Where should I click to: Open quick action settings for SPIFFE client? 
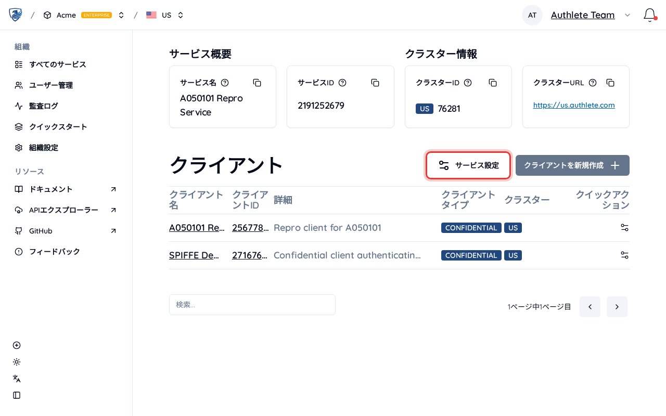[x=624, y=255]
